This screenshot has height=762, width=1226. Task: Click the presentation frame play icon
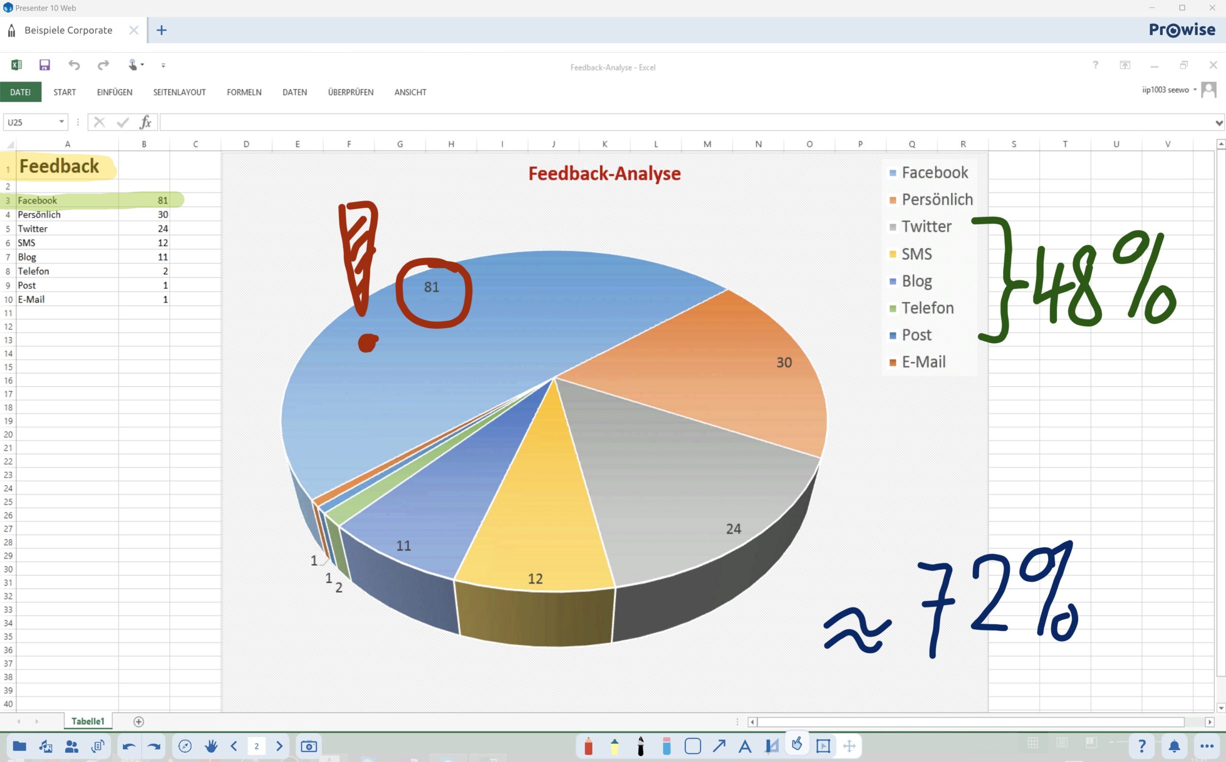[823, 746]
